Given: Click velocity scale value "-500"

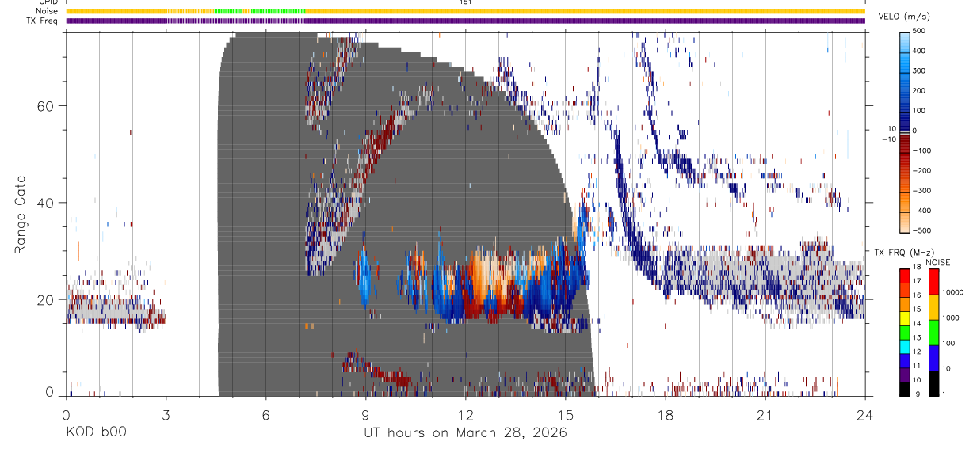Looking at the screenshot, I should [921, 231].
